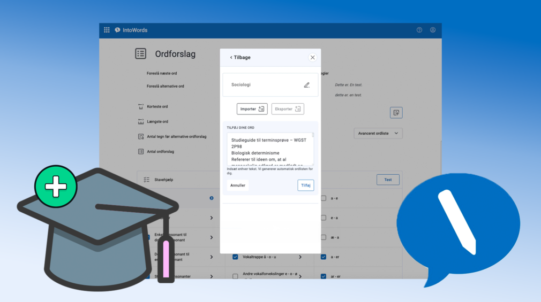Click the Stavehjælp heading text

[x=163, y=180]
